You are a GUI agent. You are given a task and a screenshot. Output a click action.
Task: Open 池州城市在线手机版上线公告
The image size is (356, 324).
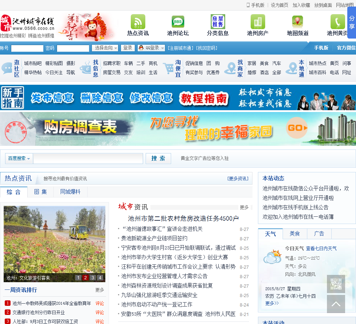tap(295, 207)
